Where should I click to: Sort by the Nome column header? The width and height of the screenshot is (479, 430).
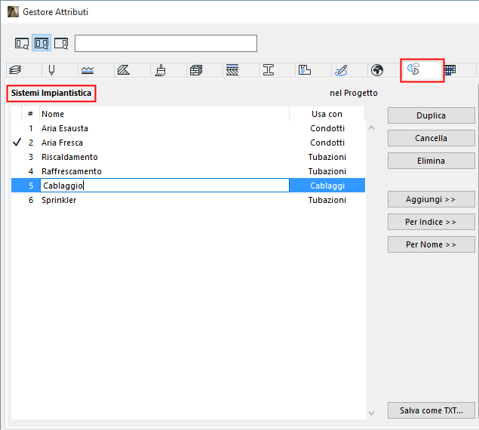164,114
